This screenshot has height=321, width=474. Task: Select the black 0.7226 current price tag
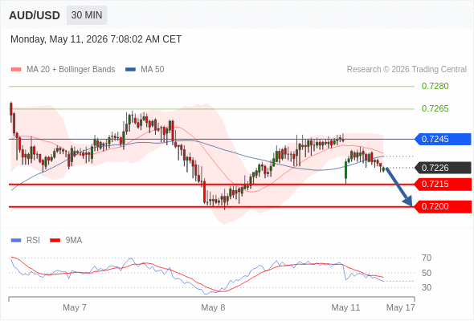coord(443,168)
